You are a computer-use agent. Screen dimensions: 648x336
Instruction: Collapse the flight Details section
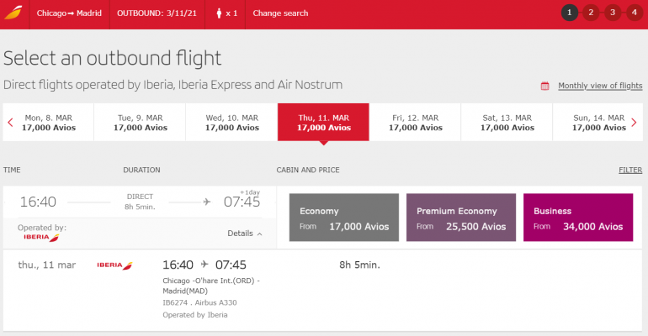coord(245,234)
